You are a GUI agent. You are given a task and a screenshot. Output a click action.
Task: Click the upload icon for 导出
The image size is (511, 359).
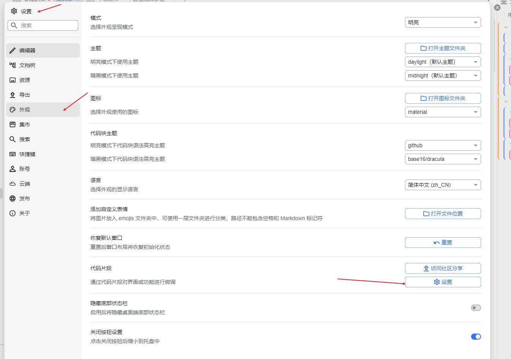(x=13, y=95)
